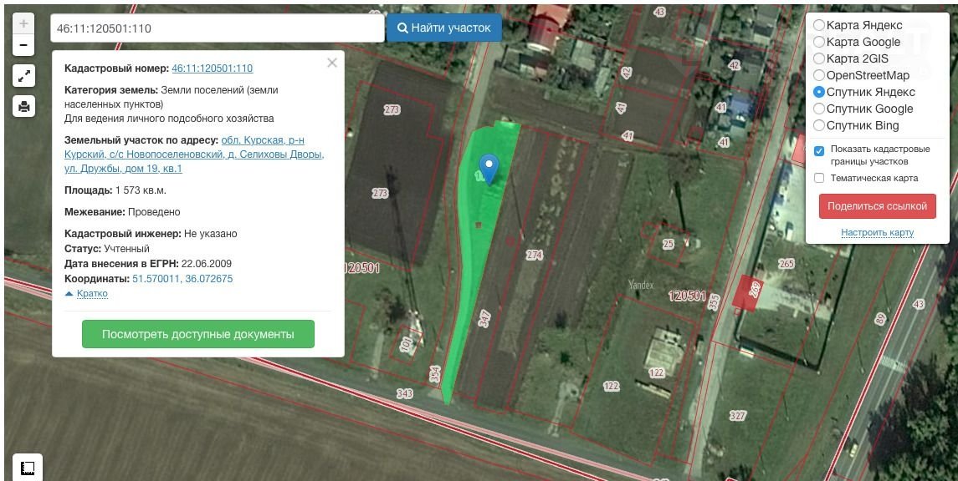Click the Поделиться ссылкой button
The height and width of the screenshot is (481, 958).
click(x=877, y=206)
